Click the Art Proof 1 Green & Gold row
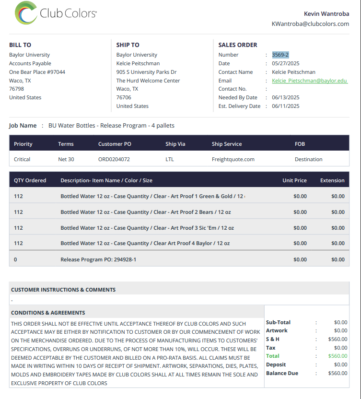The image size is (361, 399). [179, 196]
